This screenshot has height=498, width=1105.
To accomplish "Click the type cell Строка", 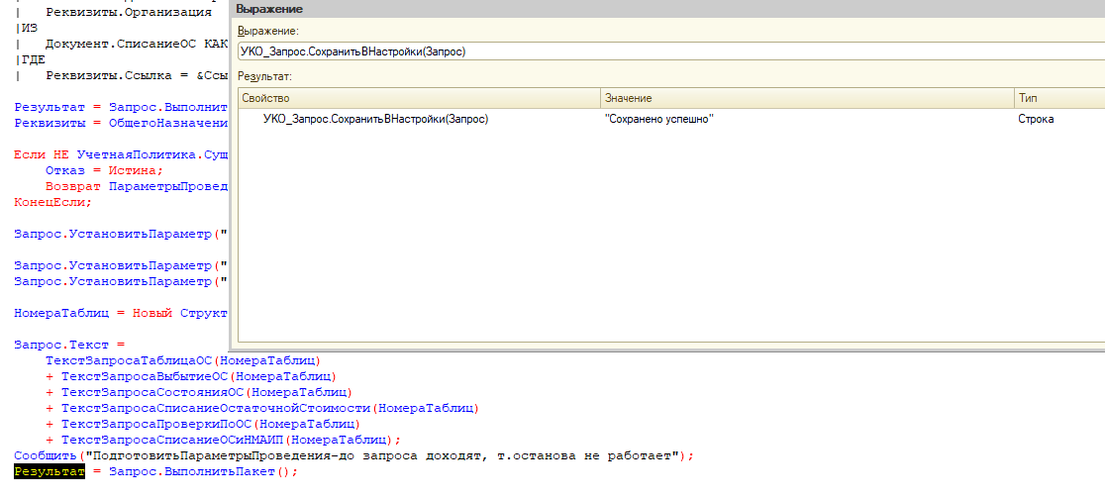I will pyautogui.click(x=1036, y=119).
